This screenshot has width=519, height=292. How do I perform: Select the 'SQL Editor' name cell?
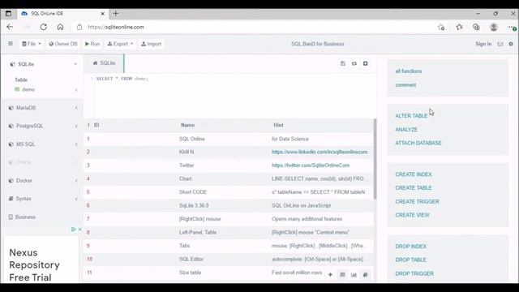point(191,260)
